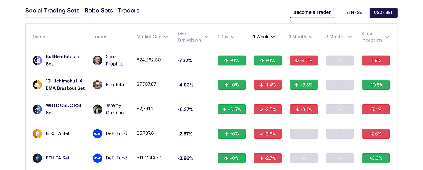This screenshot has height=170, width=423.
Task: Click the 12H Ichimoku cloud icon
Action: click(37, 85)
